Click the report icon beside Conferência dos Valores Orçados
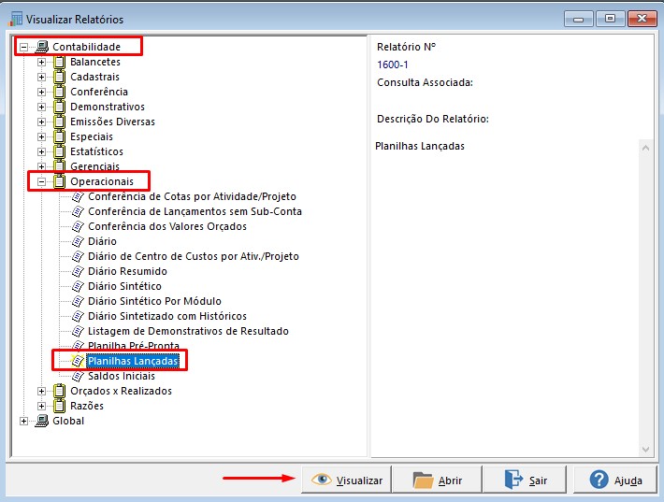This screenshot has width=664, height=502. click(x=78, y=226)
